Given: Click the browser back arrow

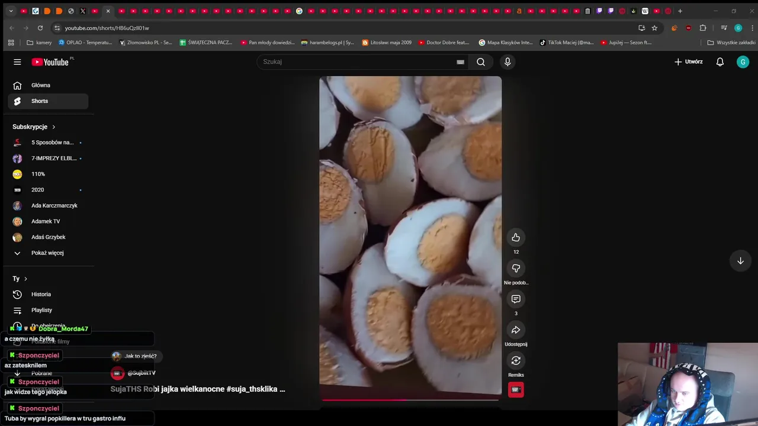Looking at the screenshot, I should (x=11, y=28).
